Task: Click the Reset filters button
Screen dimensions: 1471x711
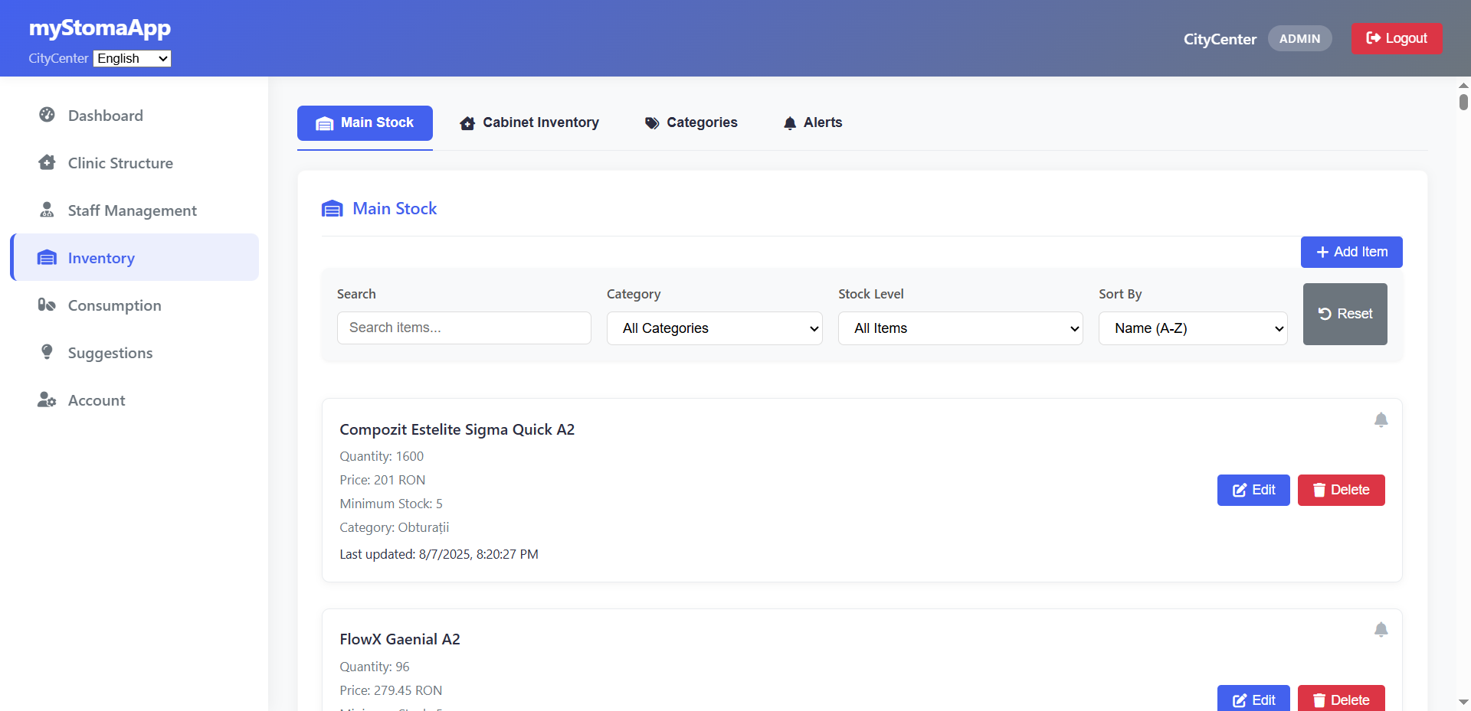Action: pos(1345,314)
